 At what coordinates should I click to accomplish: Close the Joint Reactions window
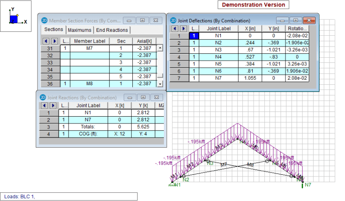(157, 97)
